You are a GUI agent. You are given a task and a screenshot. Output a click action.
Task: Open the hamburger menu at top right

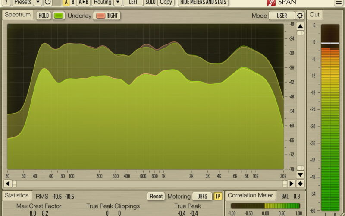pyautogui.click(x=338, y=3)
